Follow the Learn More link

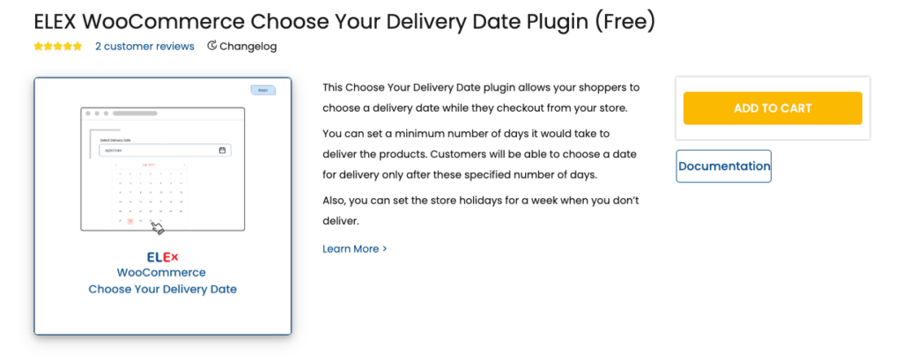pos(351,249)
